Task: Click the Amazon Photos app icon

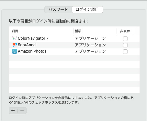Action: [15, 51]
